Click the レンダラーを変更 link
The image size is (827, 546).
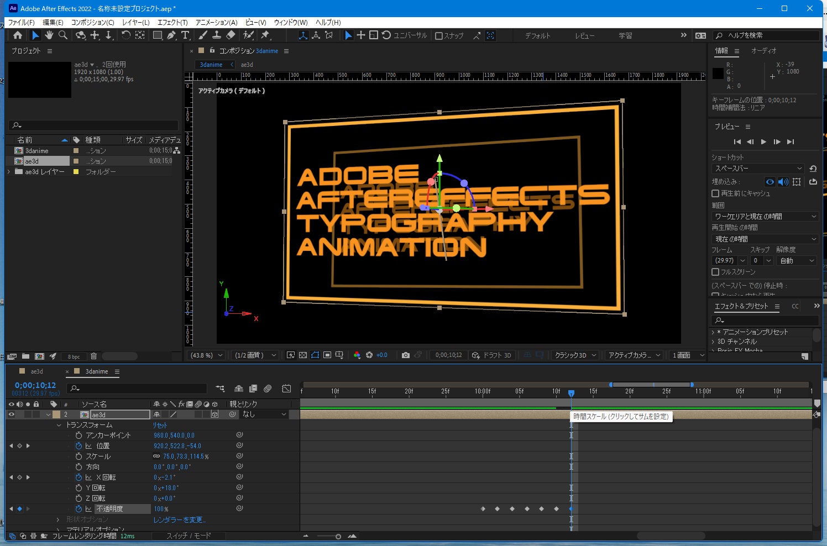pos(179,520)
